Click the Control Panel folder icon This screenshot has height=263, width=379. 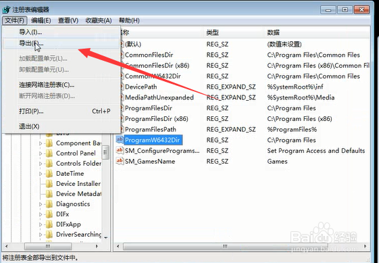(49, 153)
